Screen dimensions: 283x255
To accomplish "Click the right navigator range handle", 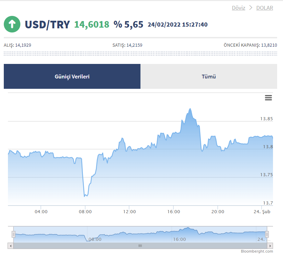I will [267, 235].
